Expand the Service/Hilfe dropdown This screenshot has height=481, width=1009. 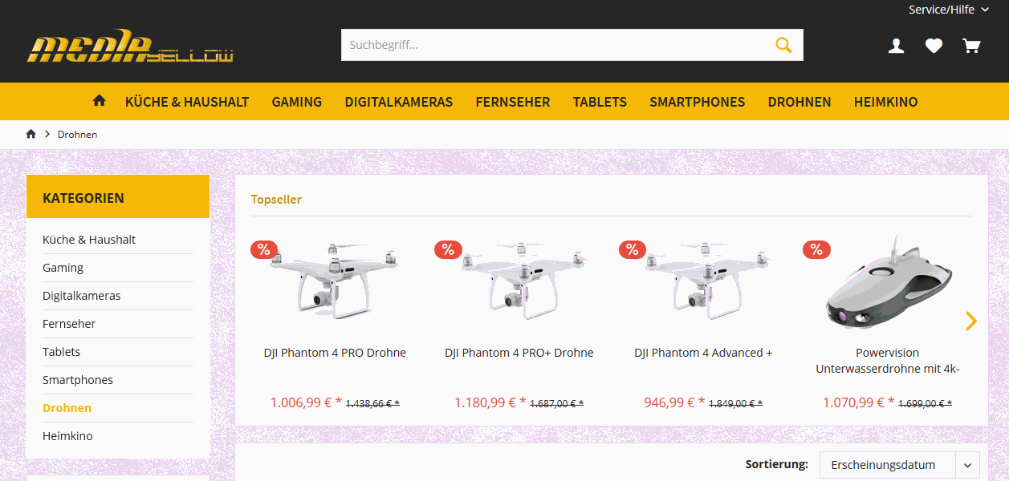(949, 10)
